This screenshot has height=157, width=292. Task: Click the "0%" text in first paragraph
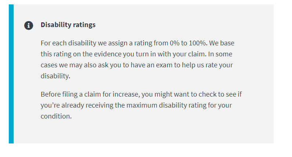coord(174,43)
